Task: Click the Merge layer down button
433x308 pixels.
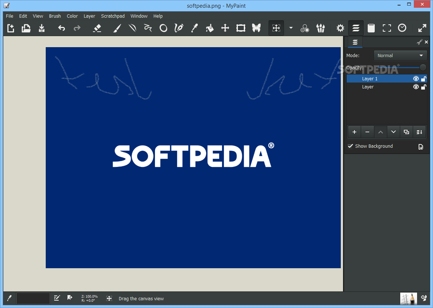Action: (x=419, y=132)
